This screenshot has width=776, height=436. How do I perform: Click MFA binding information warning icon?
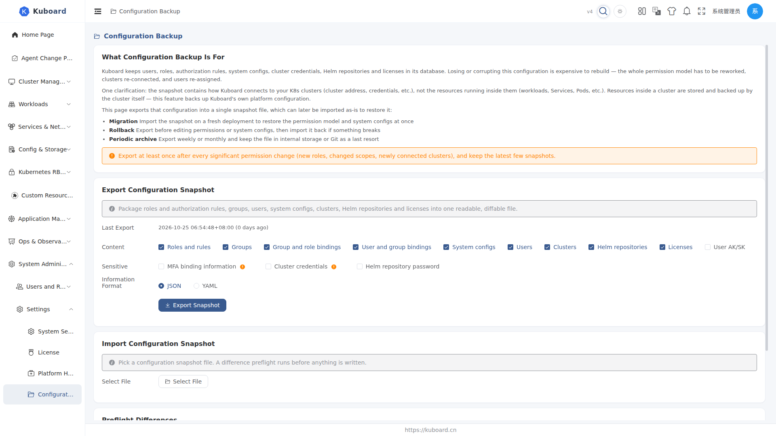(242, 267)
